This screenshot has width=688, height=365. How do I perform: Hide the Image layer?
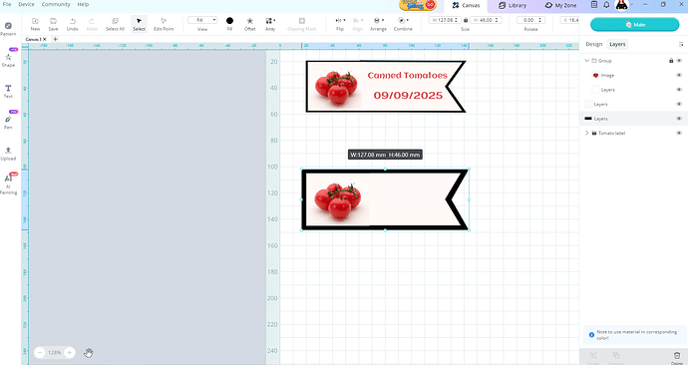[679, 75]
